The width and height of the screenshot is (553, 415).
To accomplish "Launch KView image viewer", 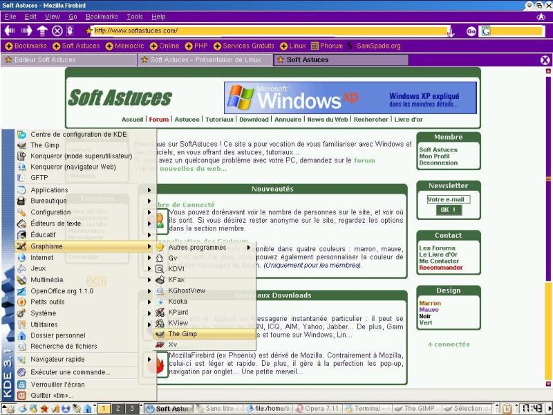I will pos(205,323).
